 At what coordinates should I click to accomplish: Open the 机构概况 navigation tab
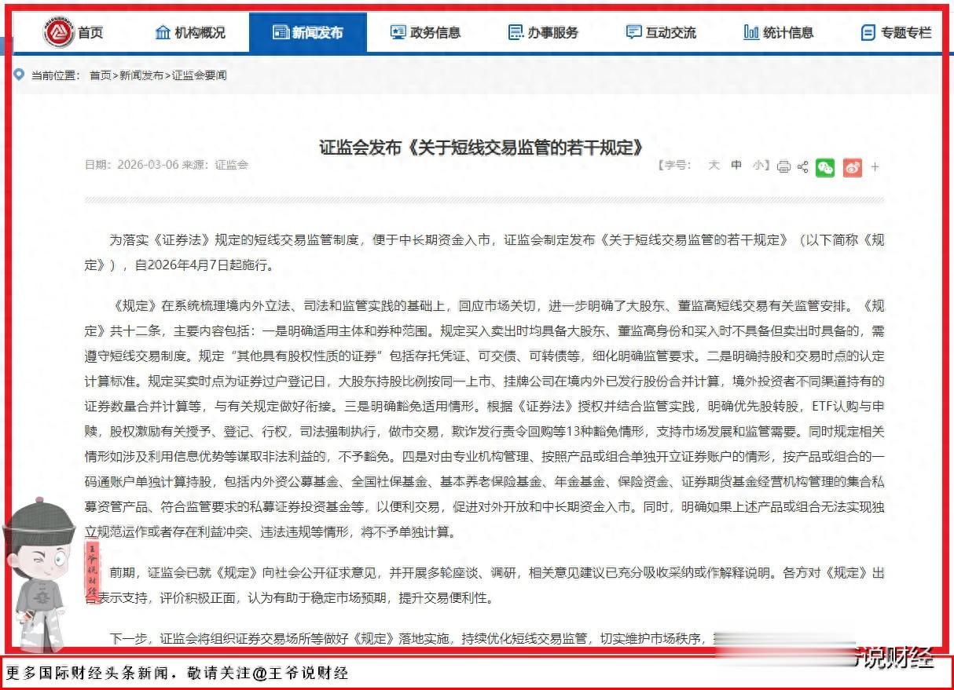(190, 33)
